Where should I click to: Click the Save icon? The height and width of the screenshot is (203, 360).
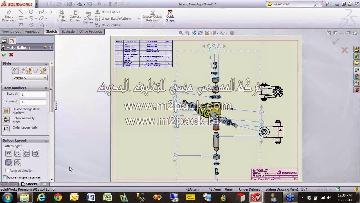coord(69,4)
